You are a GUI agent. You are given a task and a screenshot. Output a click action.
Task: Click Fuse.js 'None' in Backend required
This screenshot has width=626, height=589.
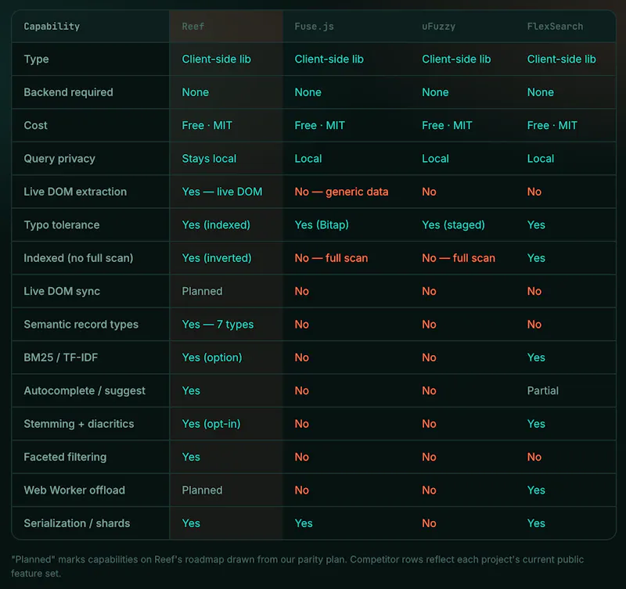tap(308, 92)
